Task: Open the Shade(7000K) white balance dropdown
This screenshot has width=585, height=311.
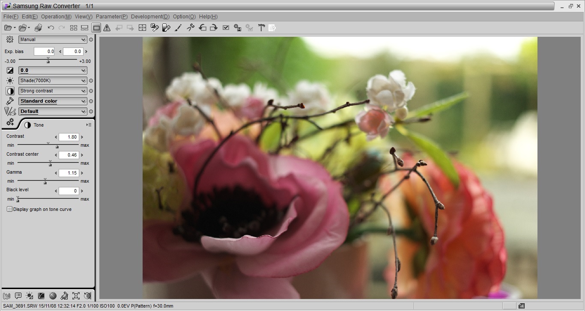Action: pos(53,80)
